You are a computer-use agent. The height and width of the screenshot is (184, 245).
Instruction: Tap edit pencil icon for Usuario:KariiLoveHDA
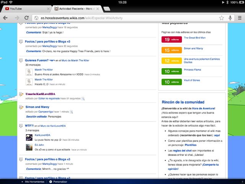[21, 94]
